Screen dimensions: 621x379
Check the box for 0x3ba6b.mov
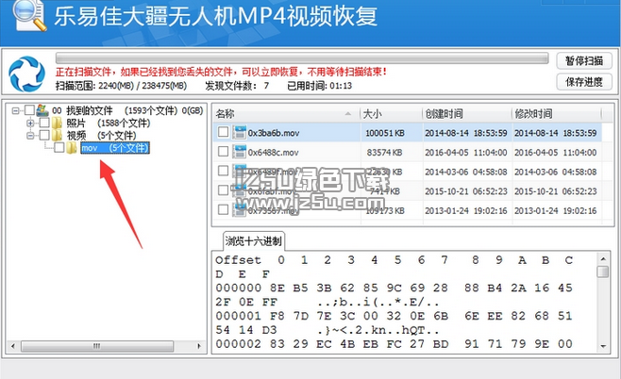(x=224, y=132)
